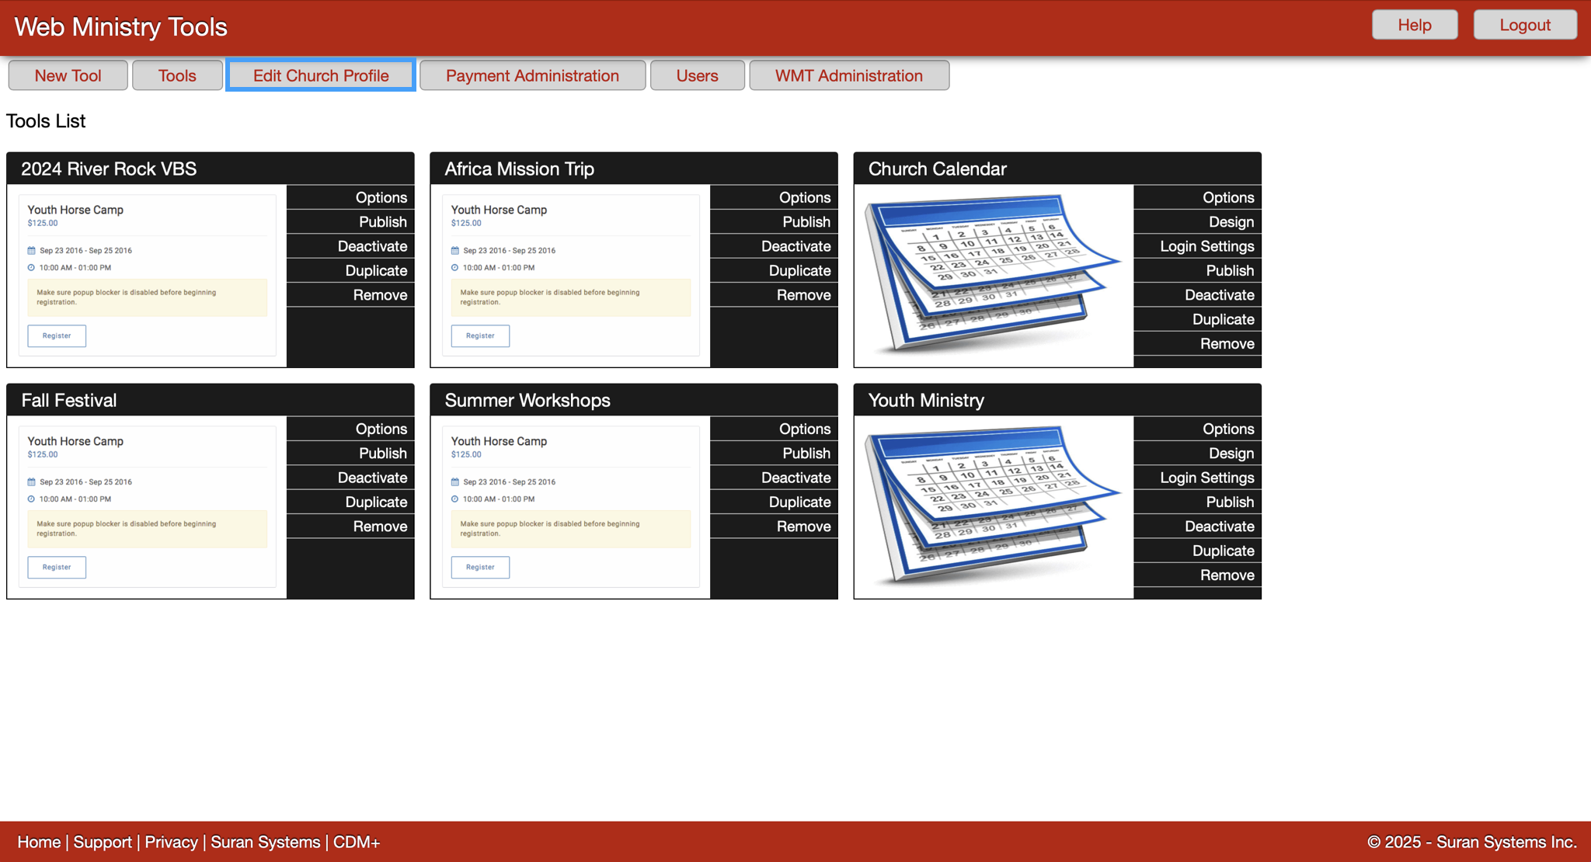The image size is (1591, 862).
Task: Open Login Settings for Church Calendar
Action: [1206, 246]
